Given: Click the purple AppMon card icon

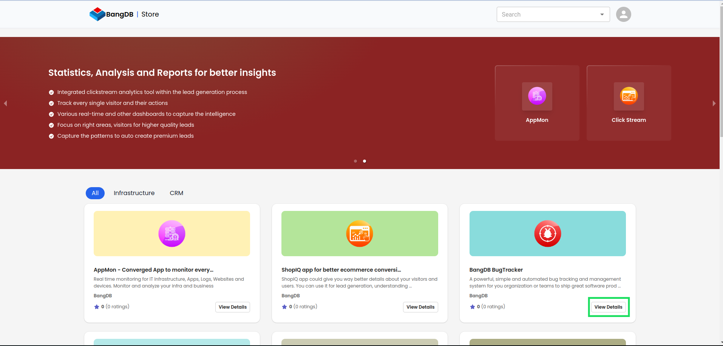Looking at the screenshot, I should pos(172,234).
